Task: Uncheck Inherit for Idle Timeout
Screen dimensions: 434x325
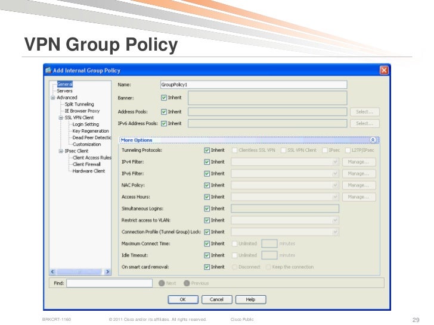Action: (207, 255)
